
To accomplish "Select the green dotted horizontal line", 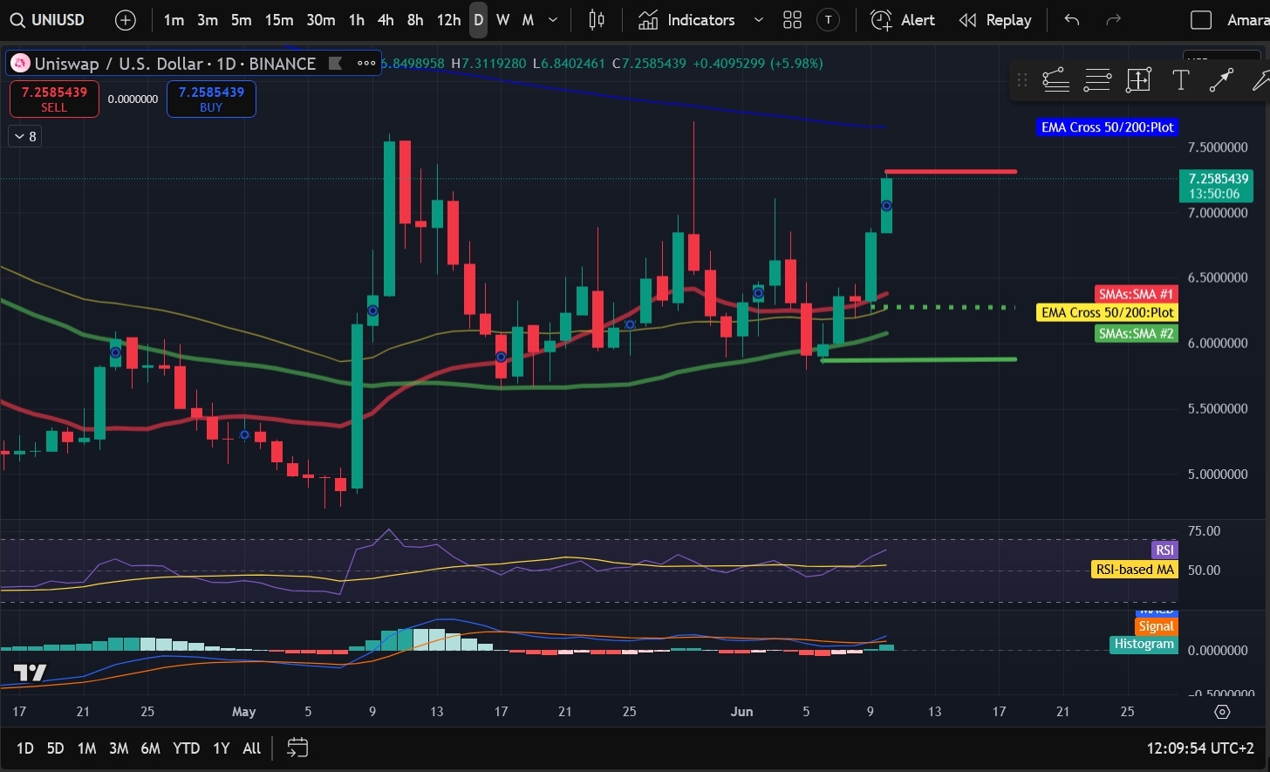I will (x=944, y=307).
